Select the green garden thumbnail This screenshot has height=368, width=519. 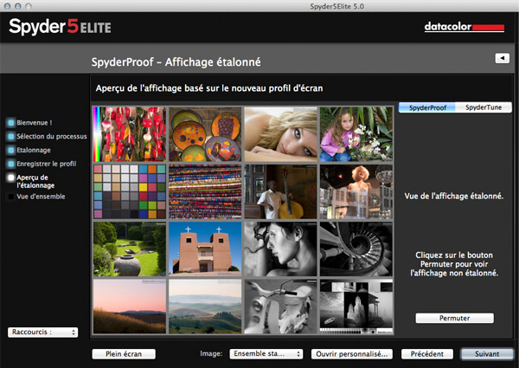[x=130, y=249]
